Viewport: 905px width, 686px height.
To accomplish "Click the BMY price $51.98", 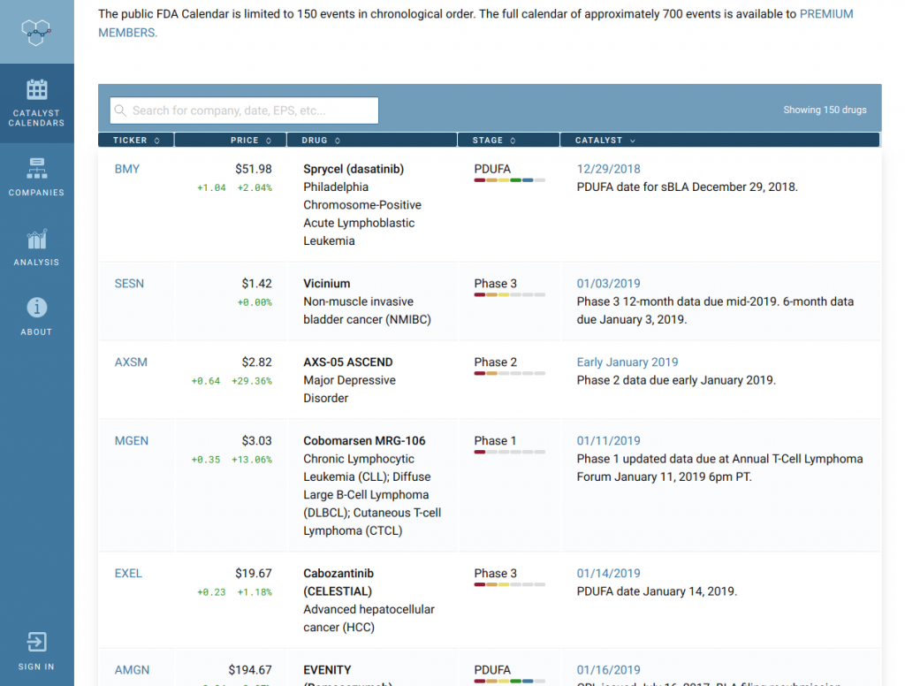I will click(254, 169).
